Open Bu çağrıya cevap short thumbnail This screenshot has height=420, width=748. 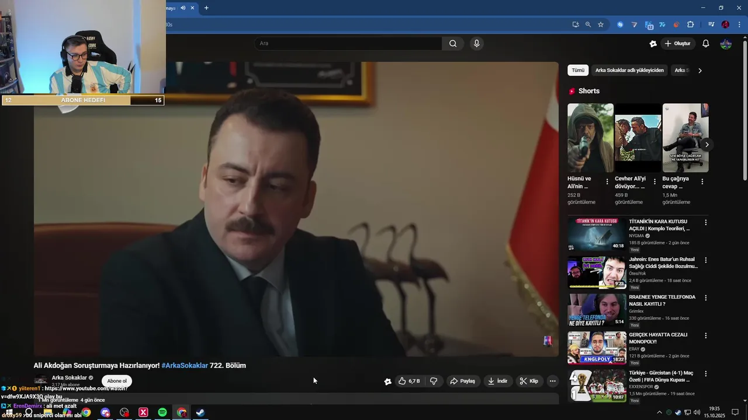[685, 138]
